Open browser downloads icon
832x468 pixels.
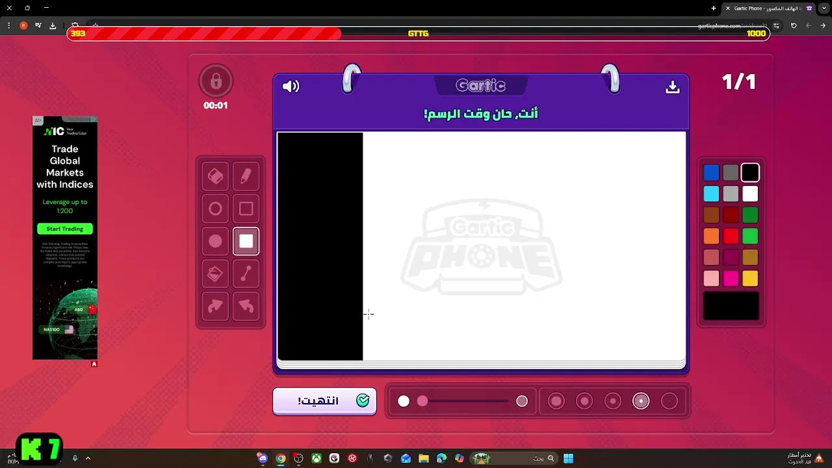53,25
